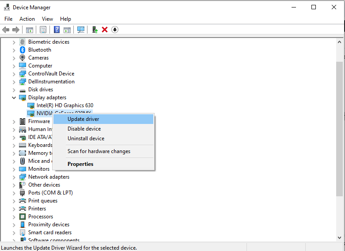The image size is (345, 251).
Task: Click the vertical scrollbar thumb
Action: click(x=339, y=129)
